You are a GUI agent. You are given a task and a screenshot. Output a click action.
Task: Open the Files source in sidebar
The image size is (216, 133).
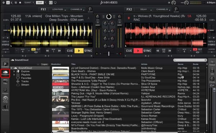pyautogui.click(x=5, y=82)
